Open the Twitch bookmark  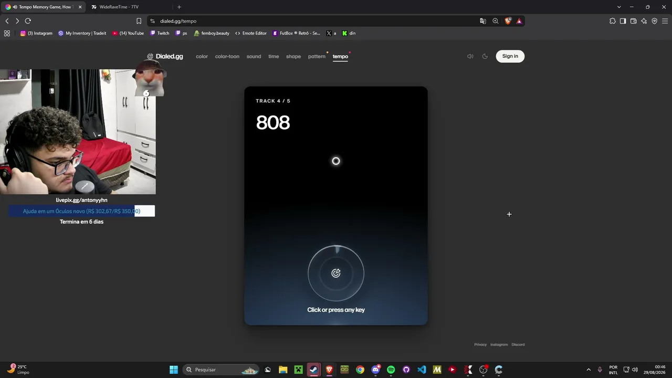160,33
